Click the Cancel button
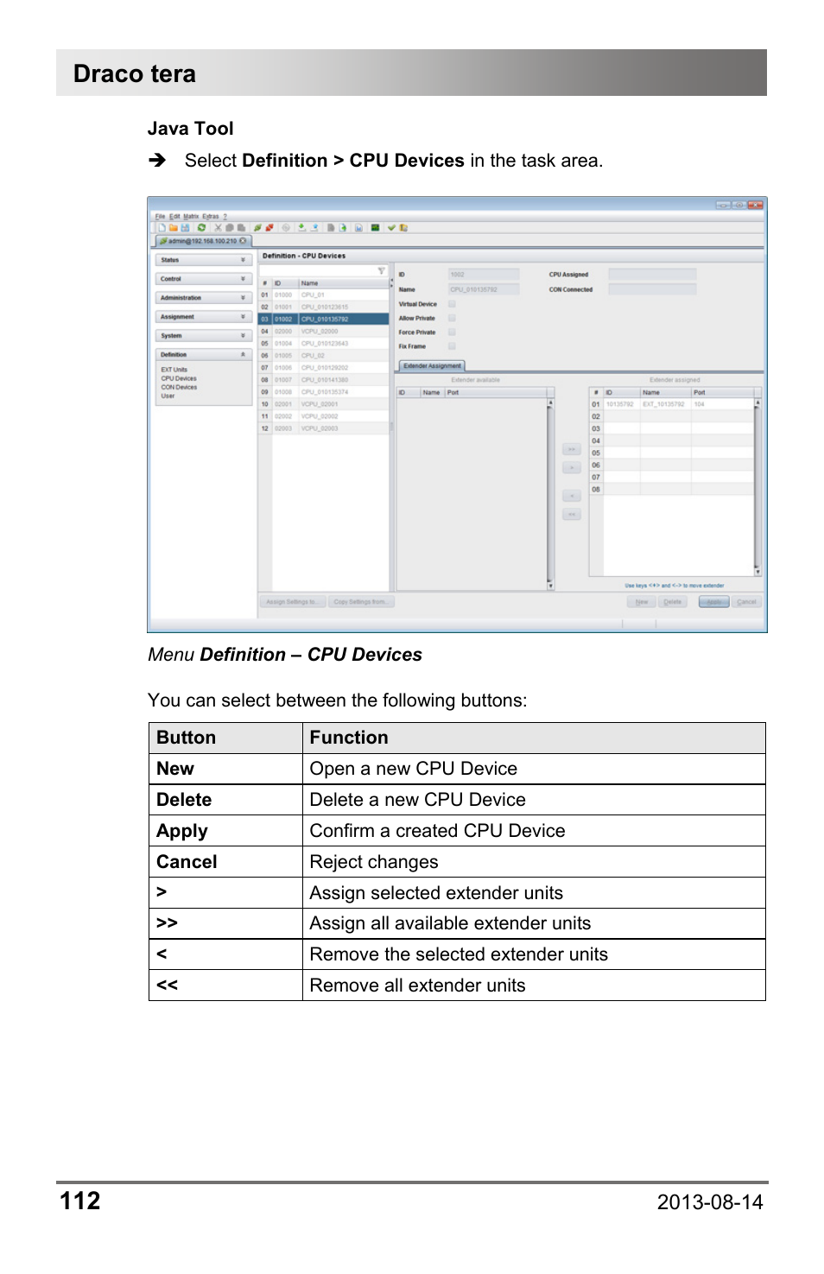 [746, 602]
